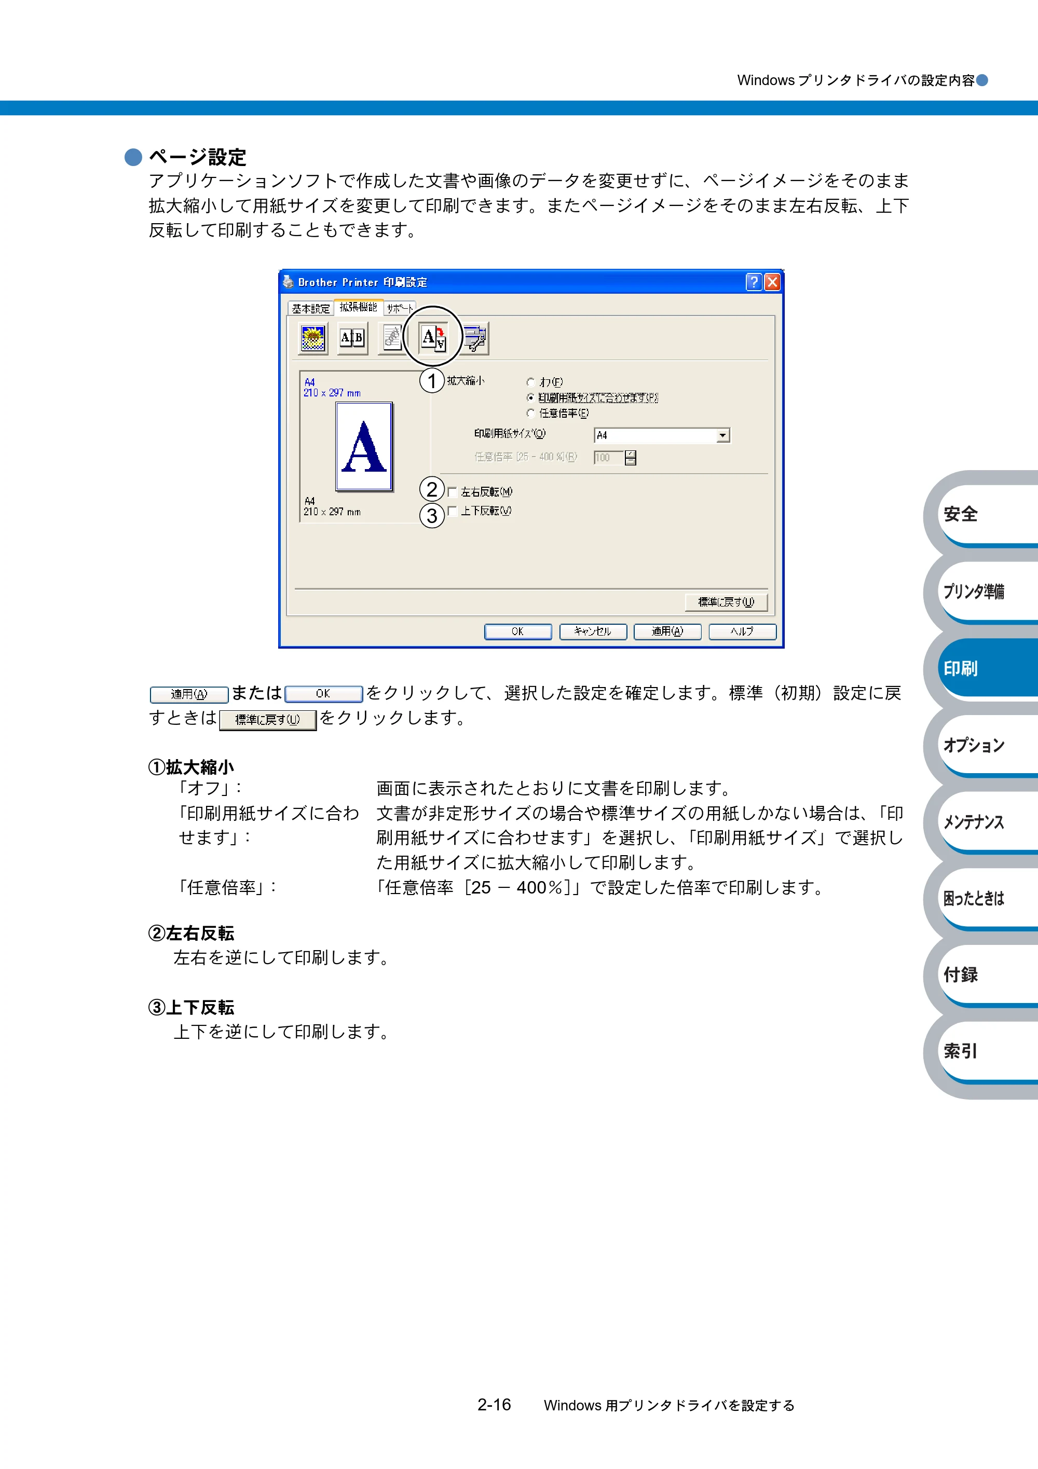Close the Brother Printer dialog
The height and width of the screenshot is (1469, 1038).
pos(772,282)
